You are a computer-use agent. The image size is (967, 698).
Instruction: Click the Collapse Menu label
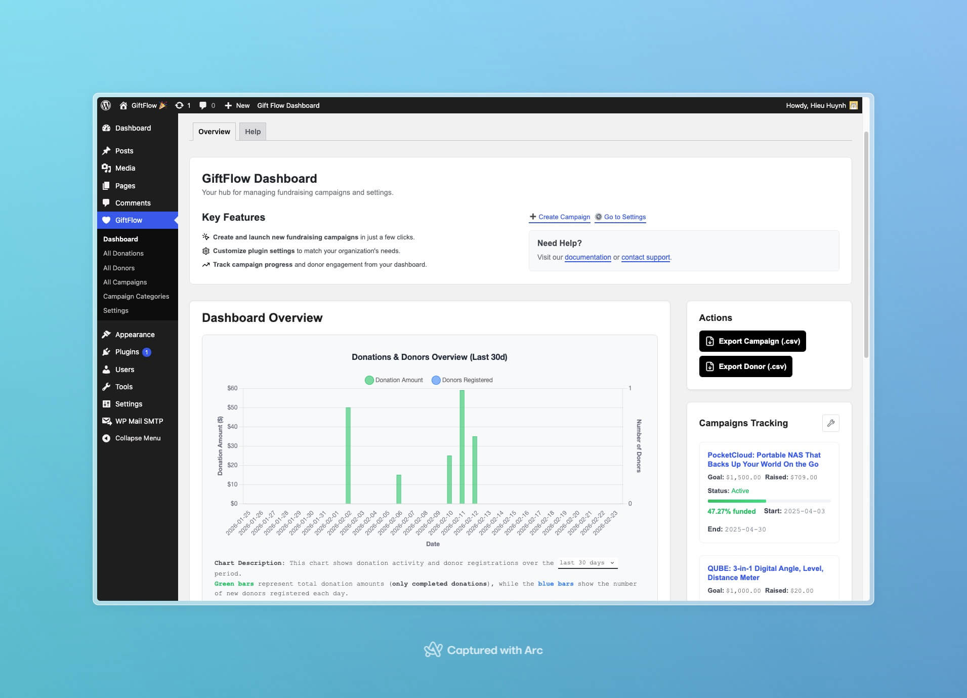(x=138, y=438)
